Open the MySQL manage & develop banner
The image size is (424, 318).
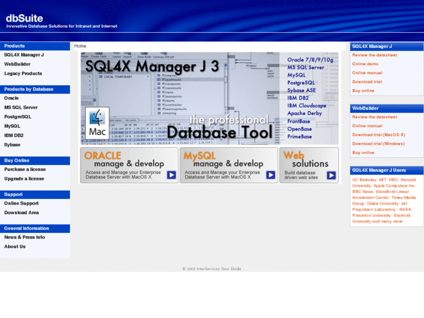[x=229, y=165]
